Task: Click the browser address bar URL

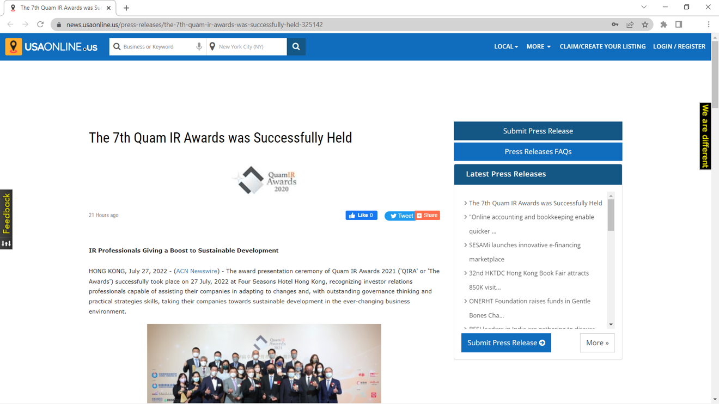Action: (194, 25)
